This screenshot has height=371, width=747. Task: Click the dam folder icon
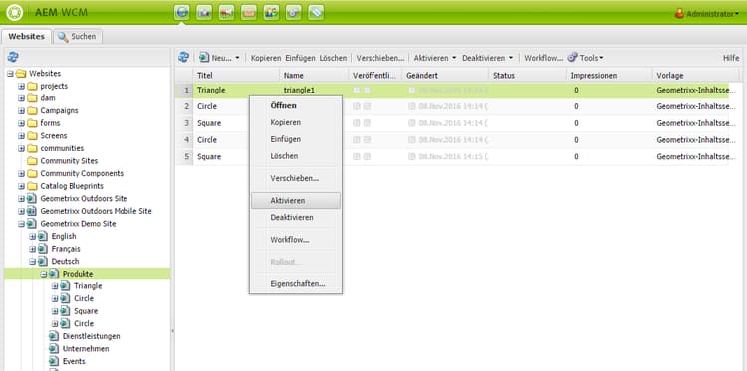tap(33, 98)
